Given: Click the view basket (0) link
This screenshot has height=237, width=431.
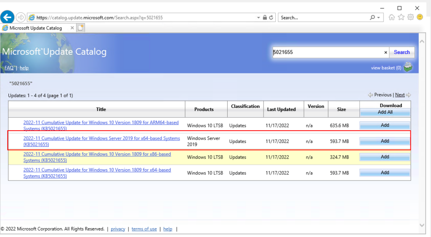Looking at the screenshot, I should click(x=386, y=68).
